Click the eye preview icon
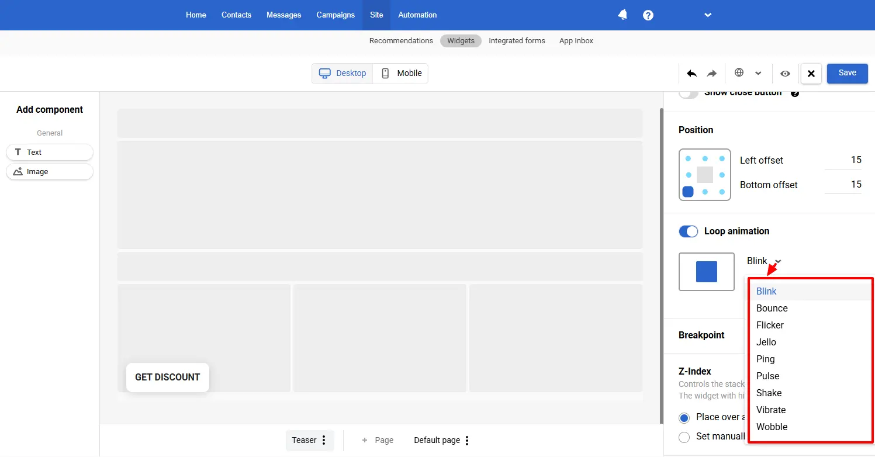The width and height of the screenshot is (875, 457). (785, 74)
